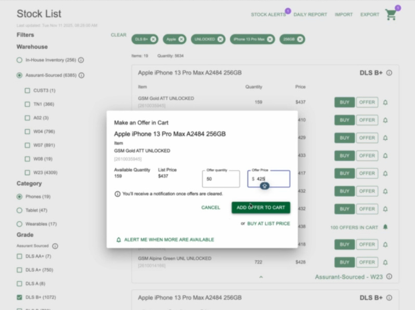The width and height of the screenshot is (415, 310).
Task: Check the TN1 (366) warehouse checkbox
Action: coord(27,104)
